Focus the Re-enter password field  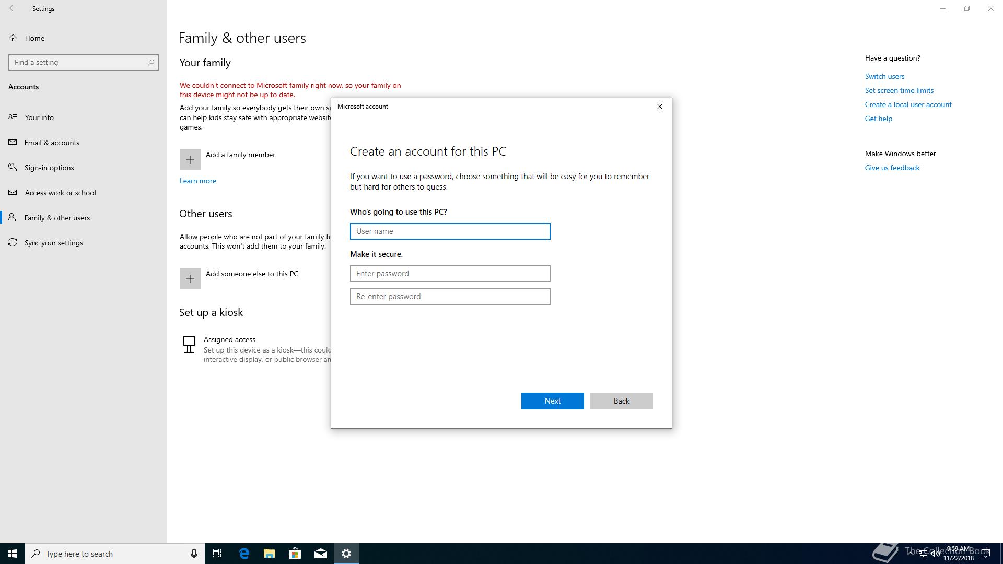(450, 297)
